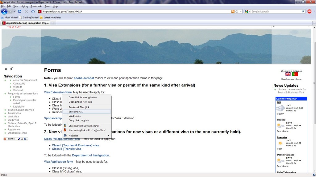Open the Adblock Plus ABP icon
316x177 pixels.
(x=310, y=11)
